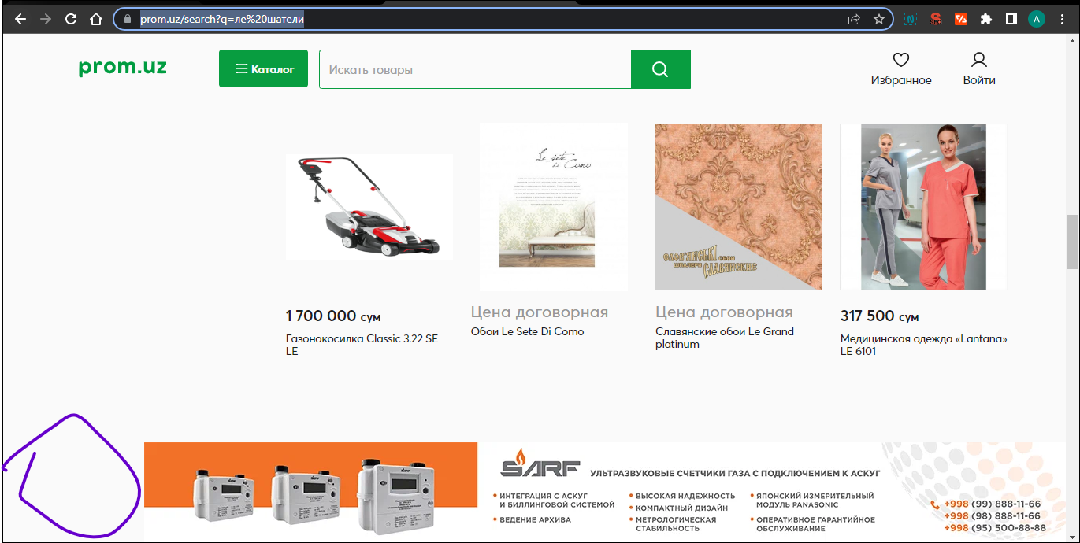Open Медицинская одежда «Lantana» LE 6101 link

[924, 345]
